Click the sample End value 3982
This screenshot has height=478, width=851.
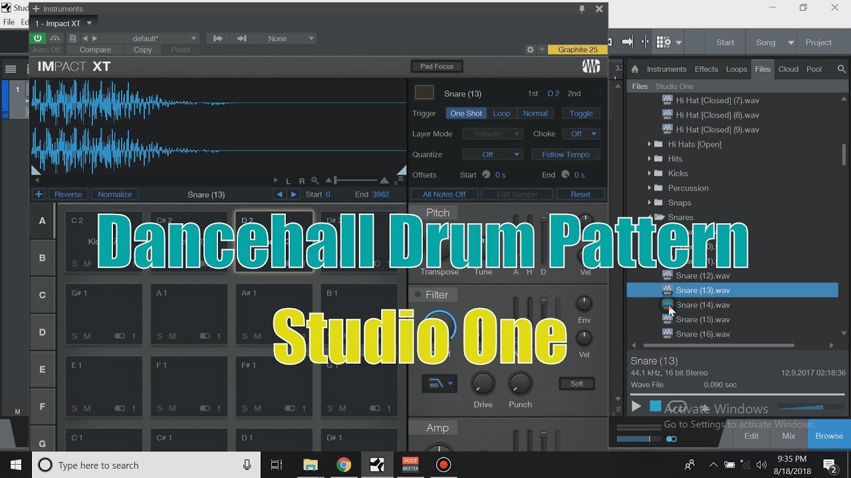pyautogui.click(x=381, y=195)
